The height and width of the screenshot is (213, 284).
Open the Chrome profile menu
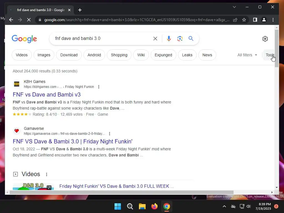click(264, 20)
